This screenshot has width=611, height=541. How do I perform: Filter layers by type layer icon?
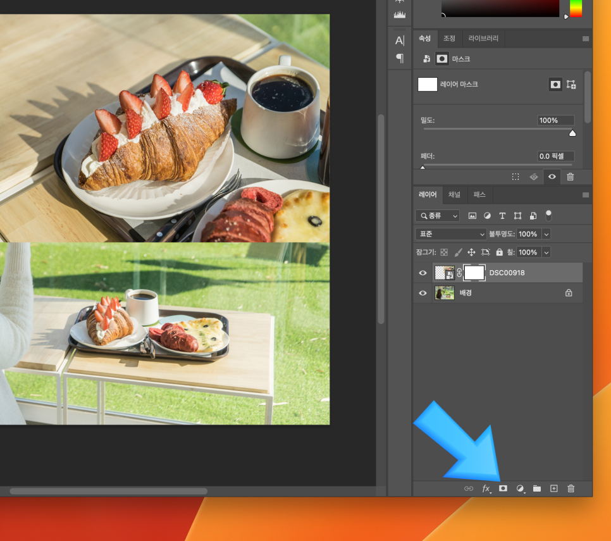click(502, 216)
